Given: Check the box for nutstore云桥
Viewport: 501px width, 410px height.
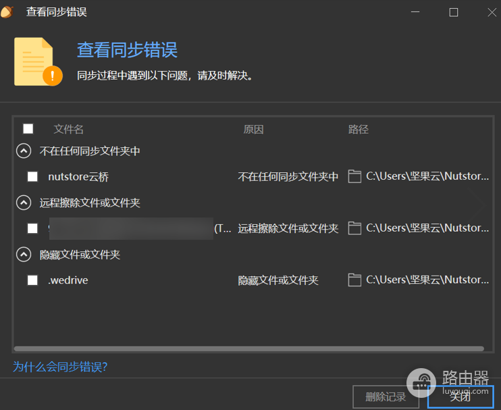Looking at the screenshot, I should pyautogui.click(x=32, y=176).
